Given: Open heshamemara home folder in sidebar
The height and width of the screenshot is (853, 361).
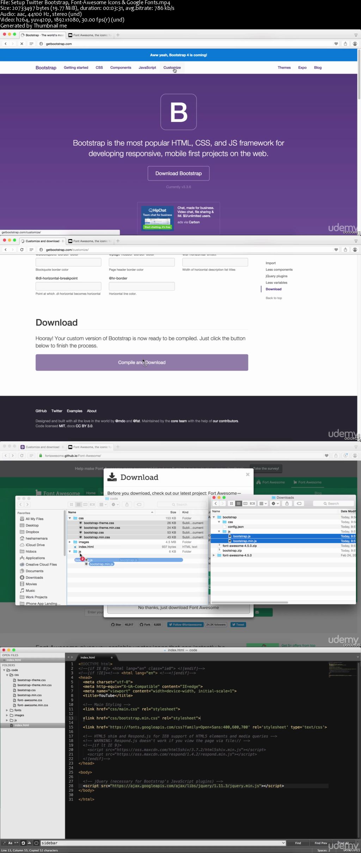Looking at the screenshot, I should coord(36,538).
